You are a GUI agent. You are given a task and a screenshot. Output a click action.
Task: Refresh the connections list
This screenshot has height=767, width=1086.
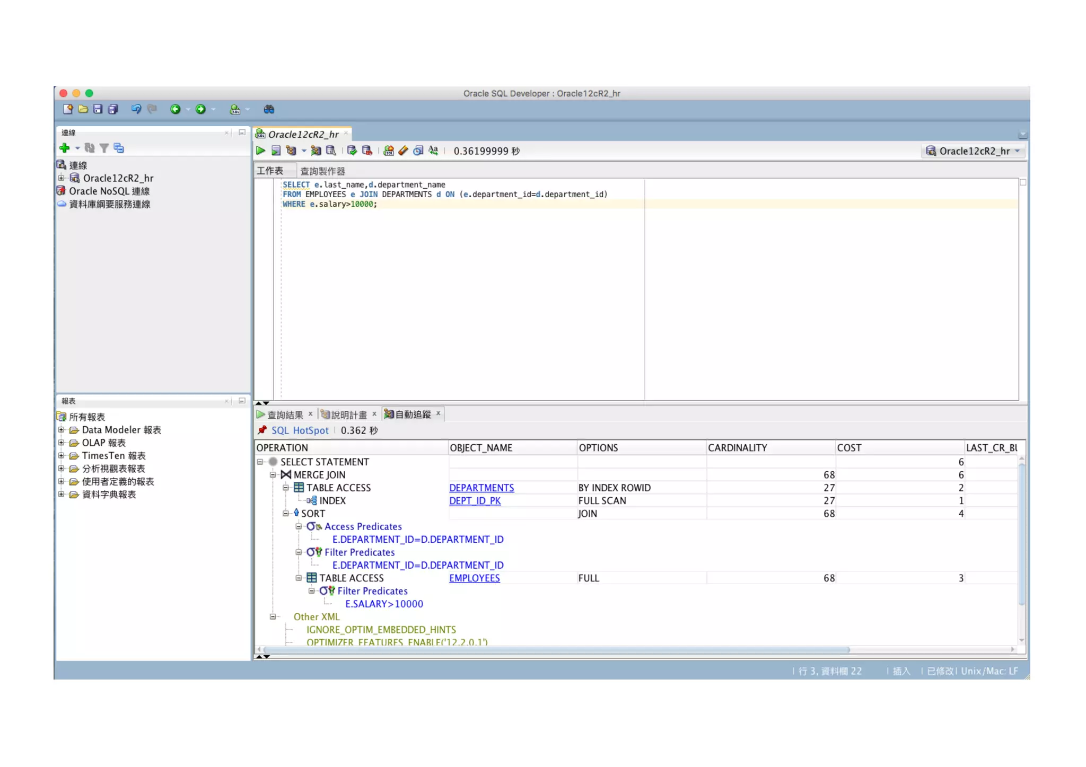pyautogui.click(x=90, y=148)
